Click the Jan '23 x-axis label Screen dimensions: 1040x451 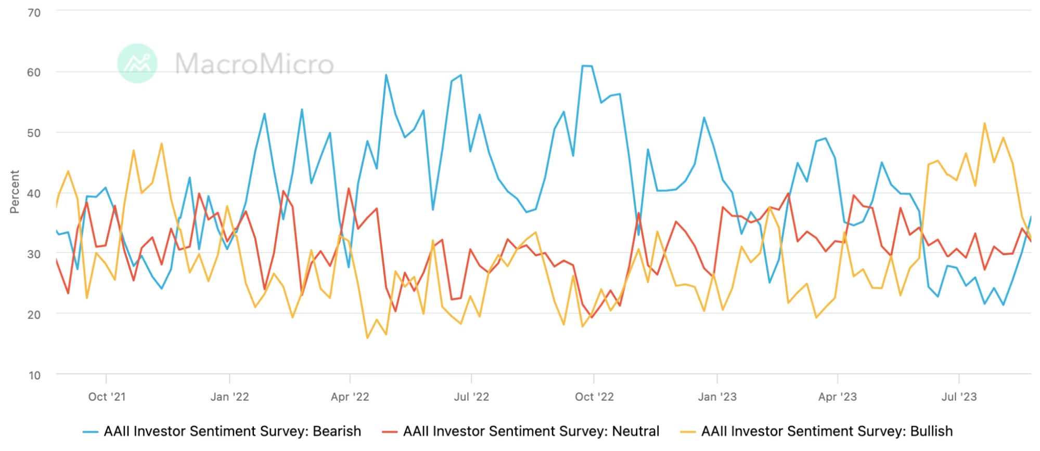coord(717,397)
